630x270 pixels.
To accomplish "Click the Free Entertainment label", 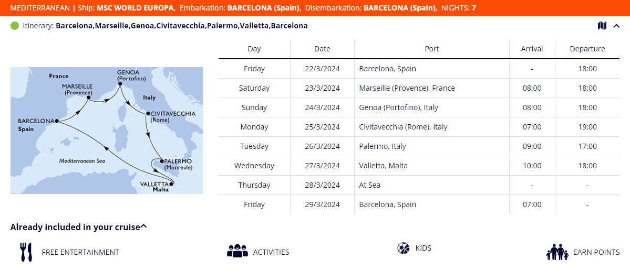I will (80, 252).
